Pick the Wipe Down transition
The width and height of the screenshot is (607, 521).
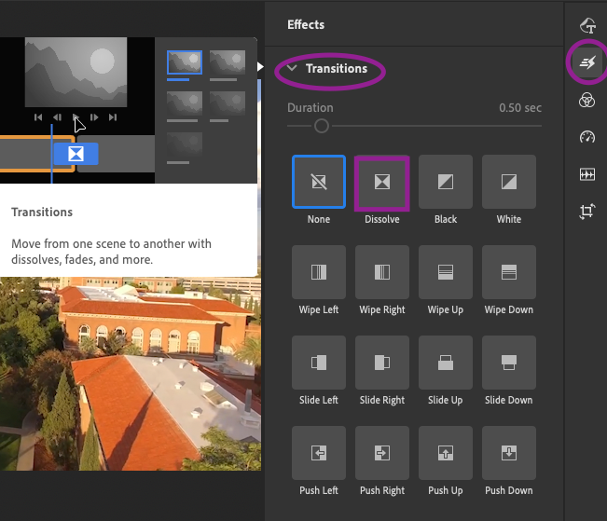pos(509,272)
